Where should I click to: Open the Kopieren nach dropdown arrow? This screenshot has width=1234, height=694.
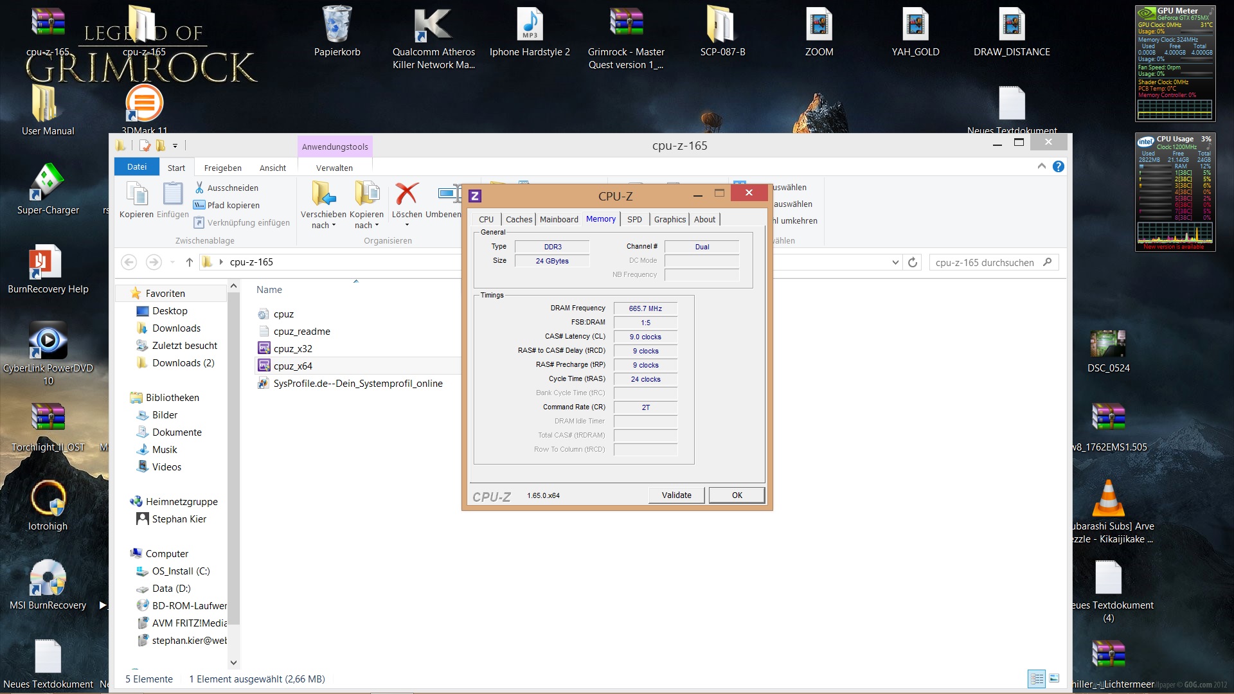point(377,226)
